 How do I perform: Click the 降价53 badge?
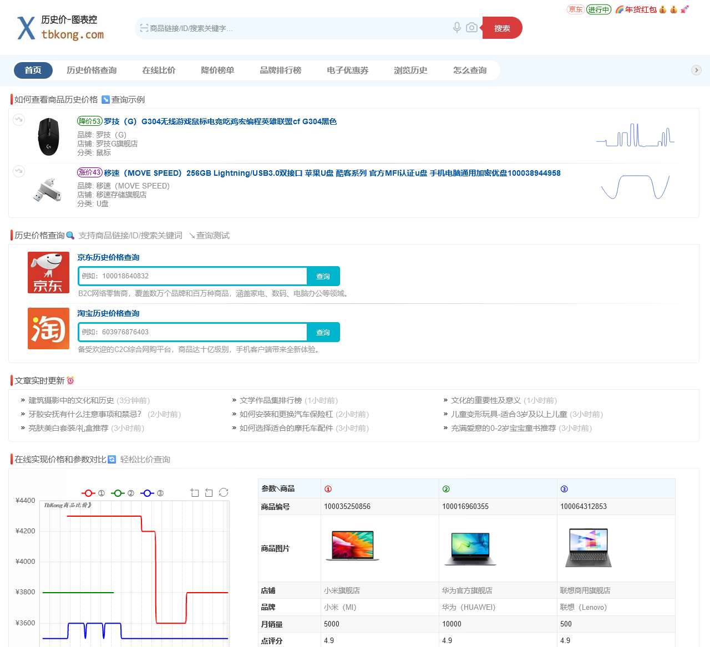tap(90, 121)
